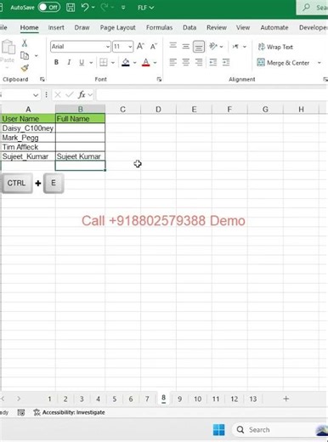Click Bottom Align icon

point(199,47)
